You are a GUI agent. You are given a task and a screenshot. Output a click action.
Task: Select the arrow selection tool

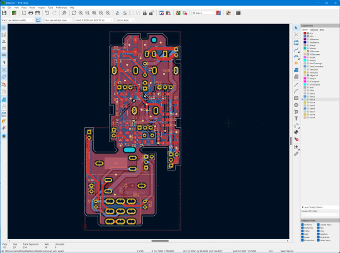coord(296,28)
